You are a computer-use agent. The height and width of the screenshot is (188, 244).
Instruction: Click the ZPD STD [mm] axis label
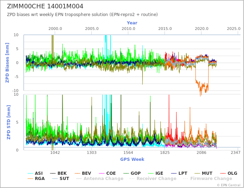[x=8, y=122]
